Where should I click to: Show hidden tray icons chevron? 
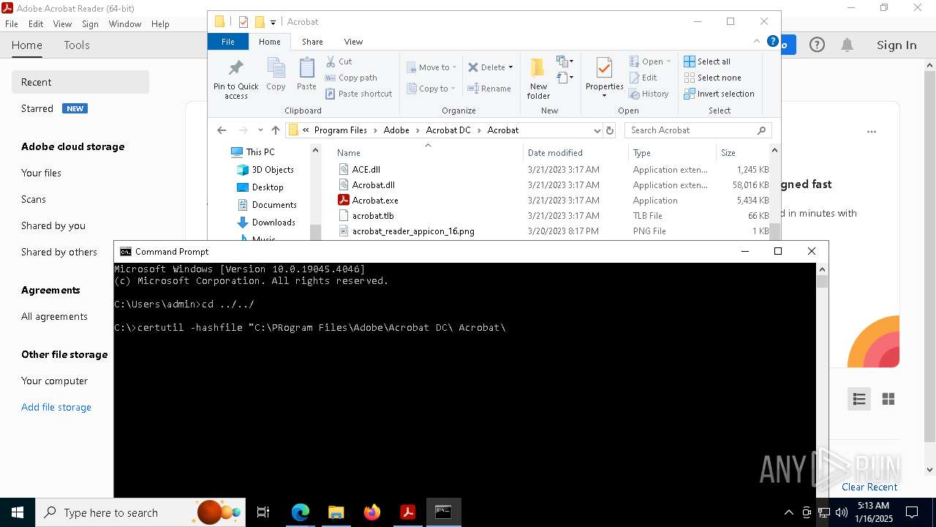pos(788,512)
